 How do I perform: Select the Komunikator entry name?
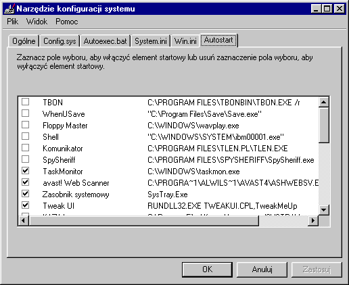coord(63,149)
